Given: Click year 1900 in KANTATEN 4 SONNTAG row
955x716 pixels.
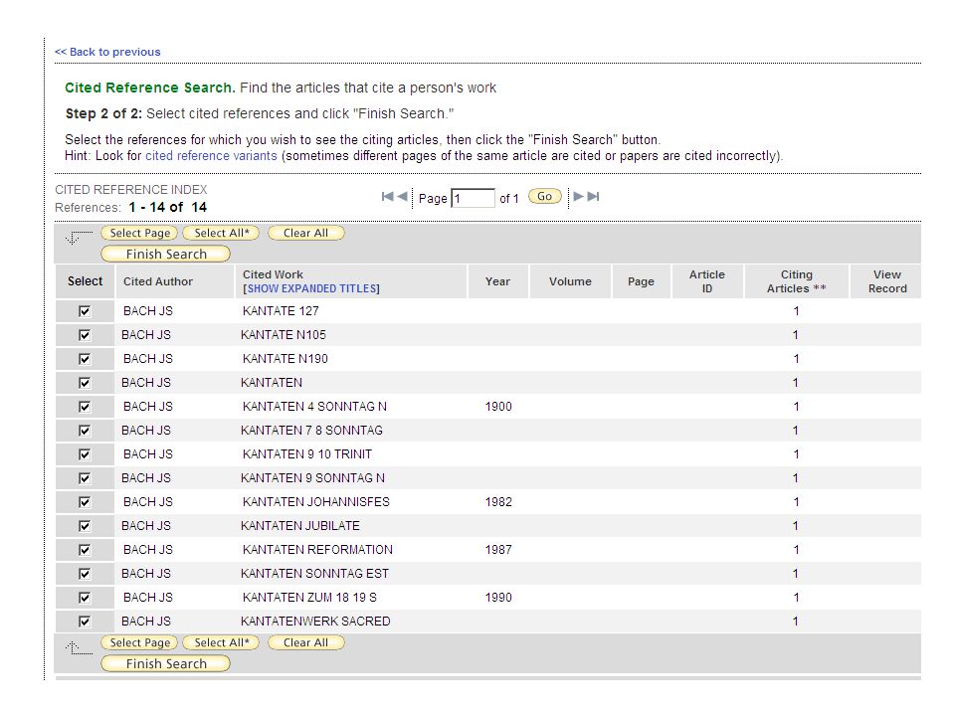Looking at the screenshot, I should click(498, 406).
